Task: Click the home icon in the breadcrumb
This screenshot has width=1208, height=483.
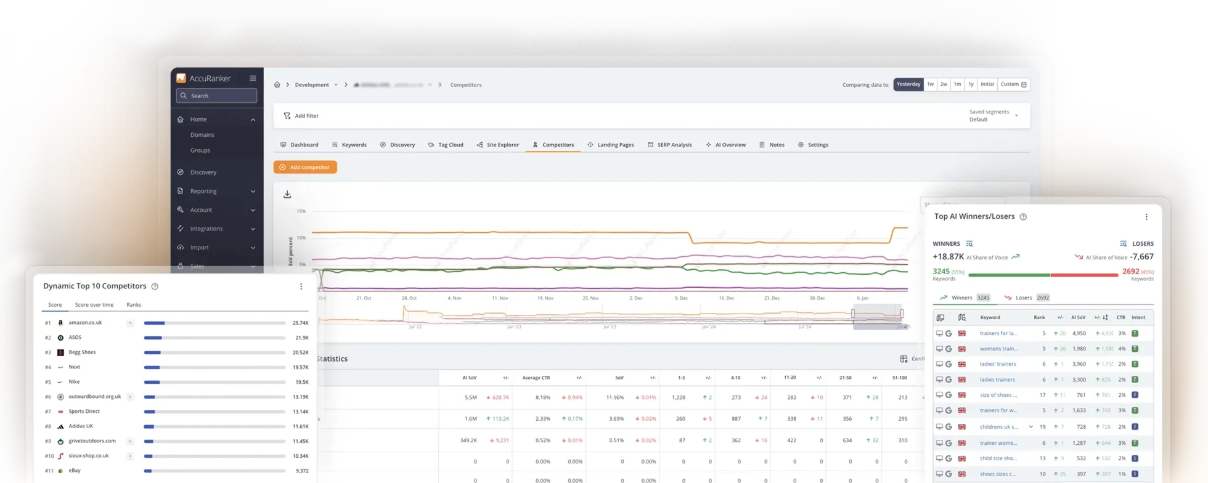Action: point(277,85)
